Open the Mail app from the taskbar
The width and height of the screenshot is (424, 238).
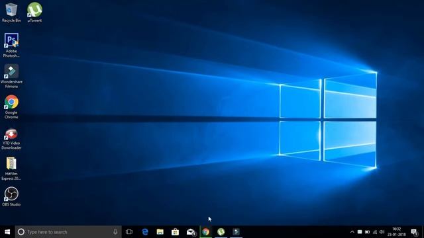point(191,232)
